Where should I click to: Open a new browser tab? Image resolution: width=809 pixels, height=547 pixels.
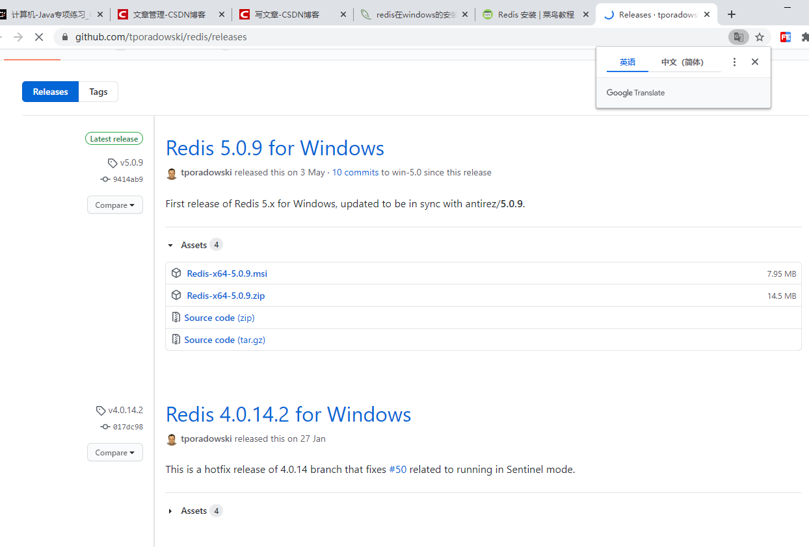[732, 14]
